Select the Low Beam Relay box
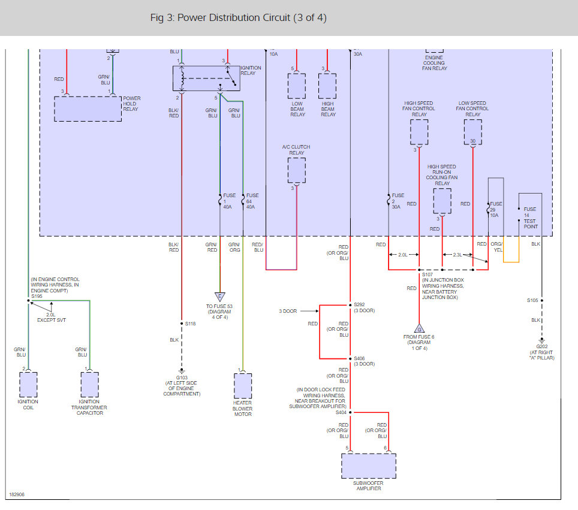This screenshot has height=510, width=578. pyautogui.click(x=297, y=86)
